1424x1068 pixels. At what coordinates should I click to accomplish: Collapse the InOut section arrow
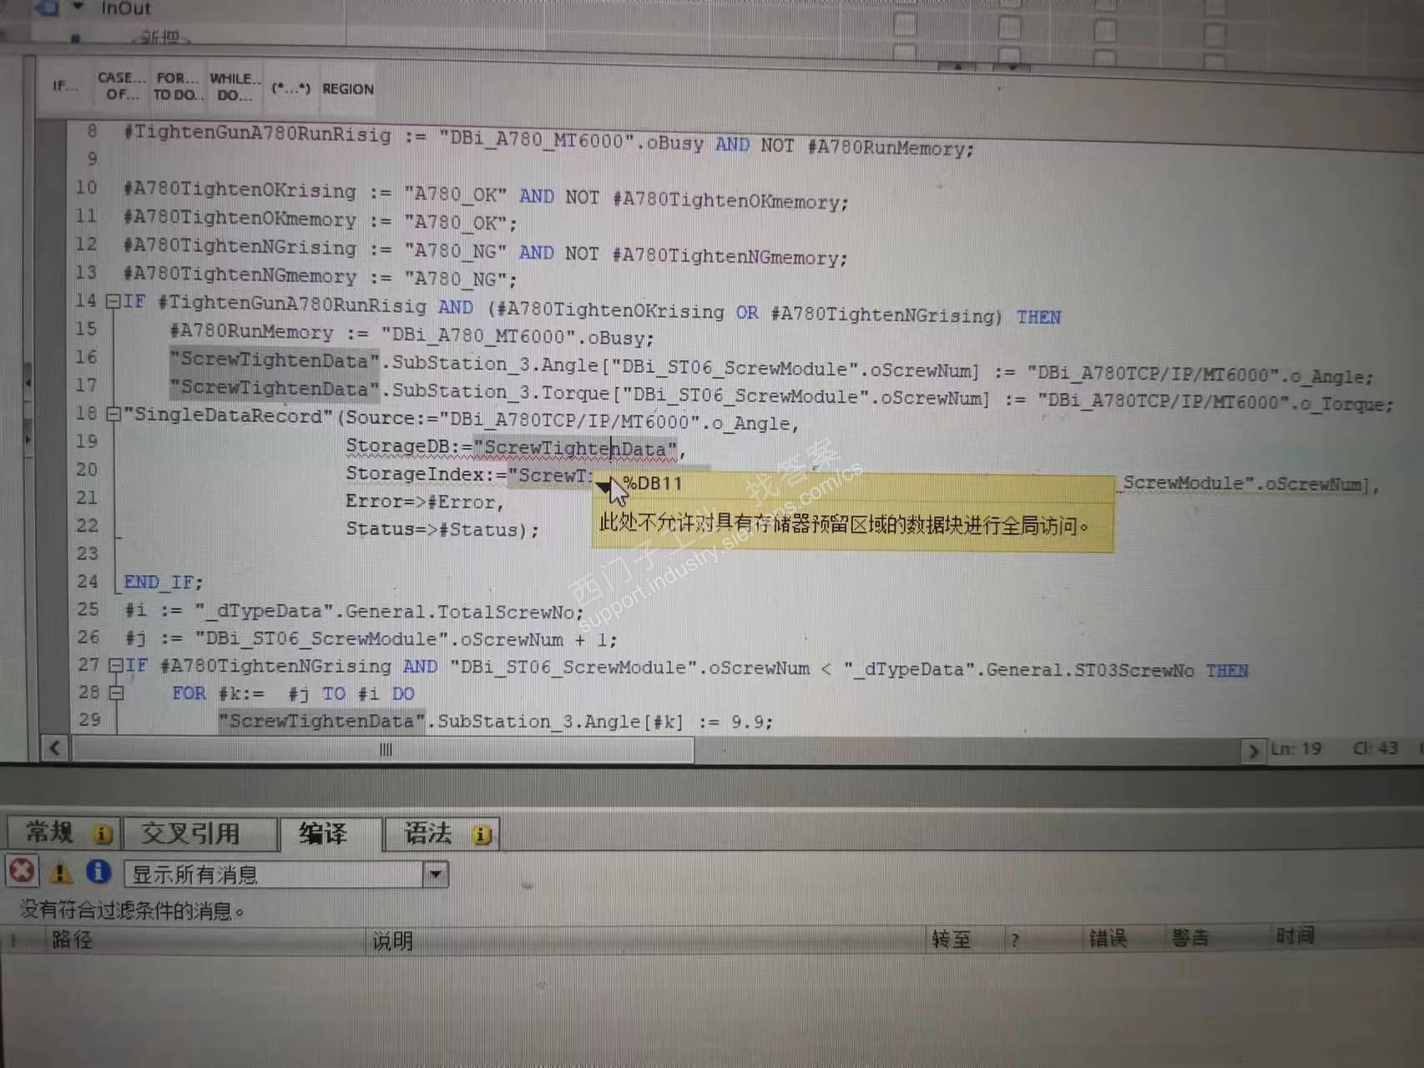[x=78, y=8]
